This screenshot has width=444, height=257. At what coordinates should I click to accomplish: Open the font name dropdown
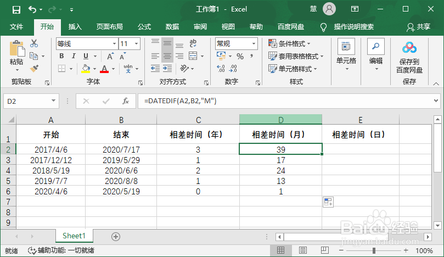[x=114, y=43]
